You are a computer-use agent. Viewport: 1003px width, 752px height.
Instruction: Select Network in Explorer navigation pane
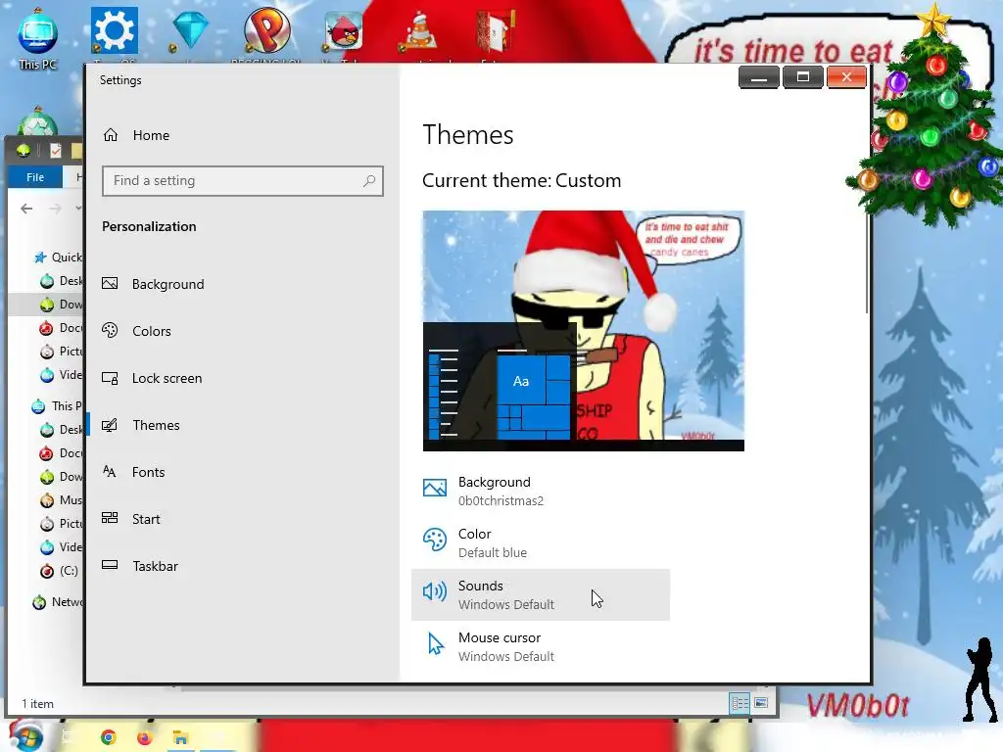58,602
